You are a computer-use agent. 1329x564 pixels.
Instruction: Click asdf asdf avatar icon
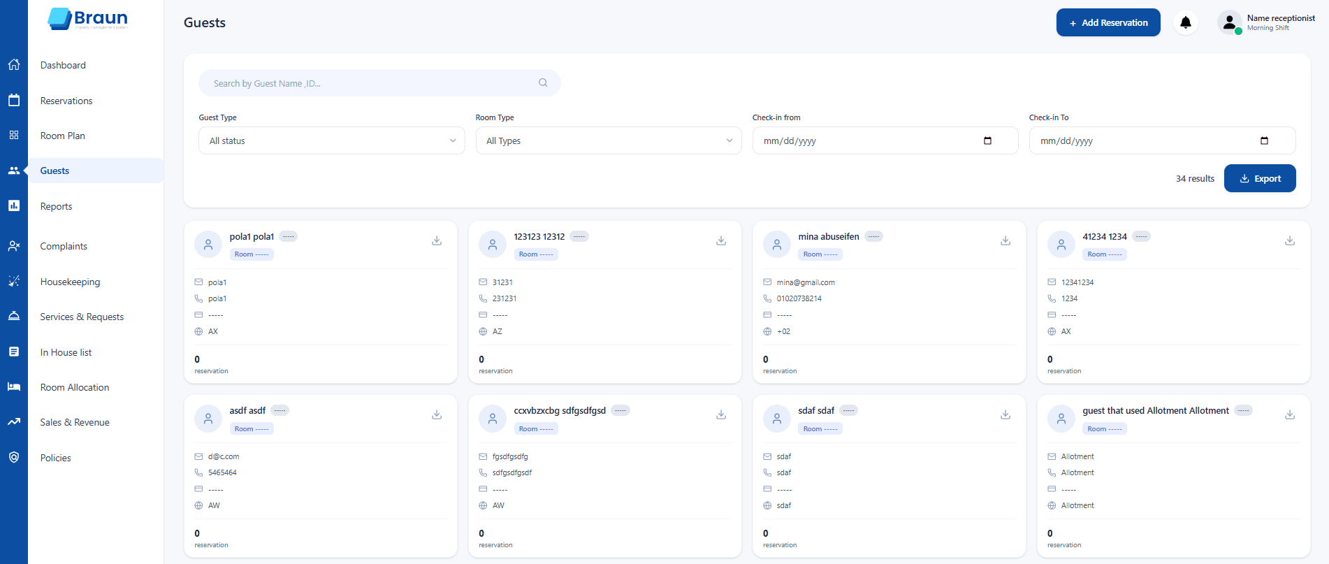pyautogui.click(x=208, y=419)
